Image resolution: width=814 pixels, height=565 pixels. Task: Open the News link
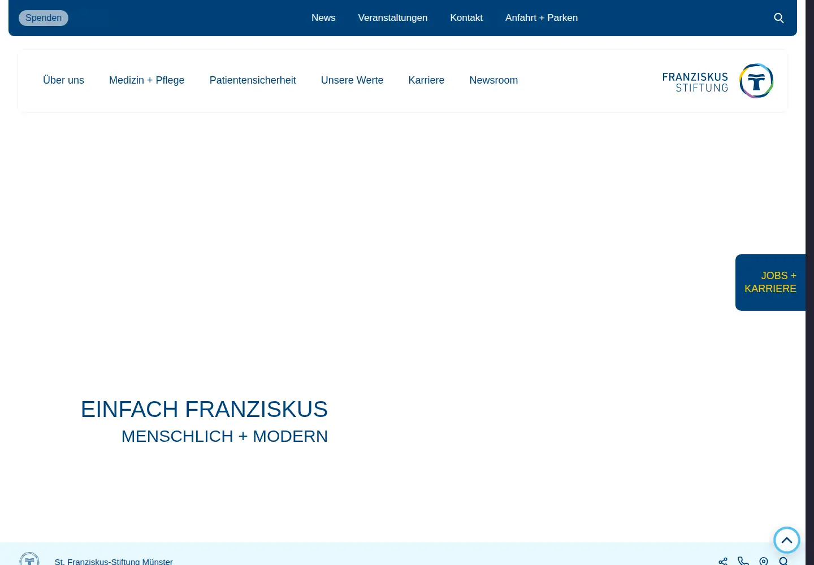coord(323,18)
